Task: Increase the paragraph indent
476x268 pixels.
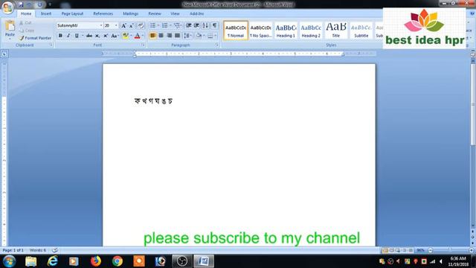Action: click(x=196, y=25)
